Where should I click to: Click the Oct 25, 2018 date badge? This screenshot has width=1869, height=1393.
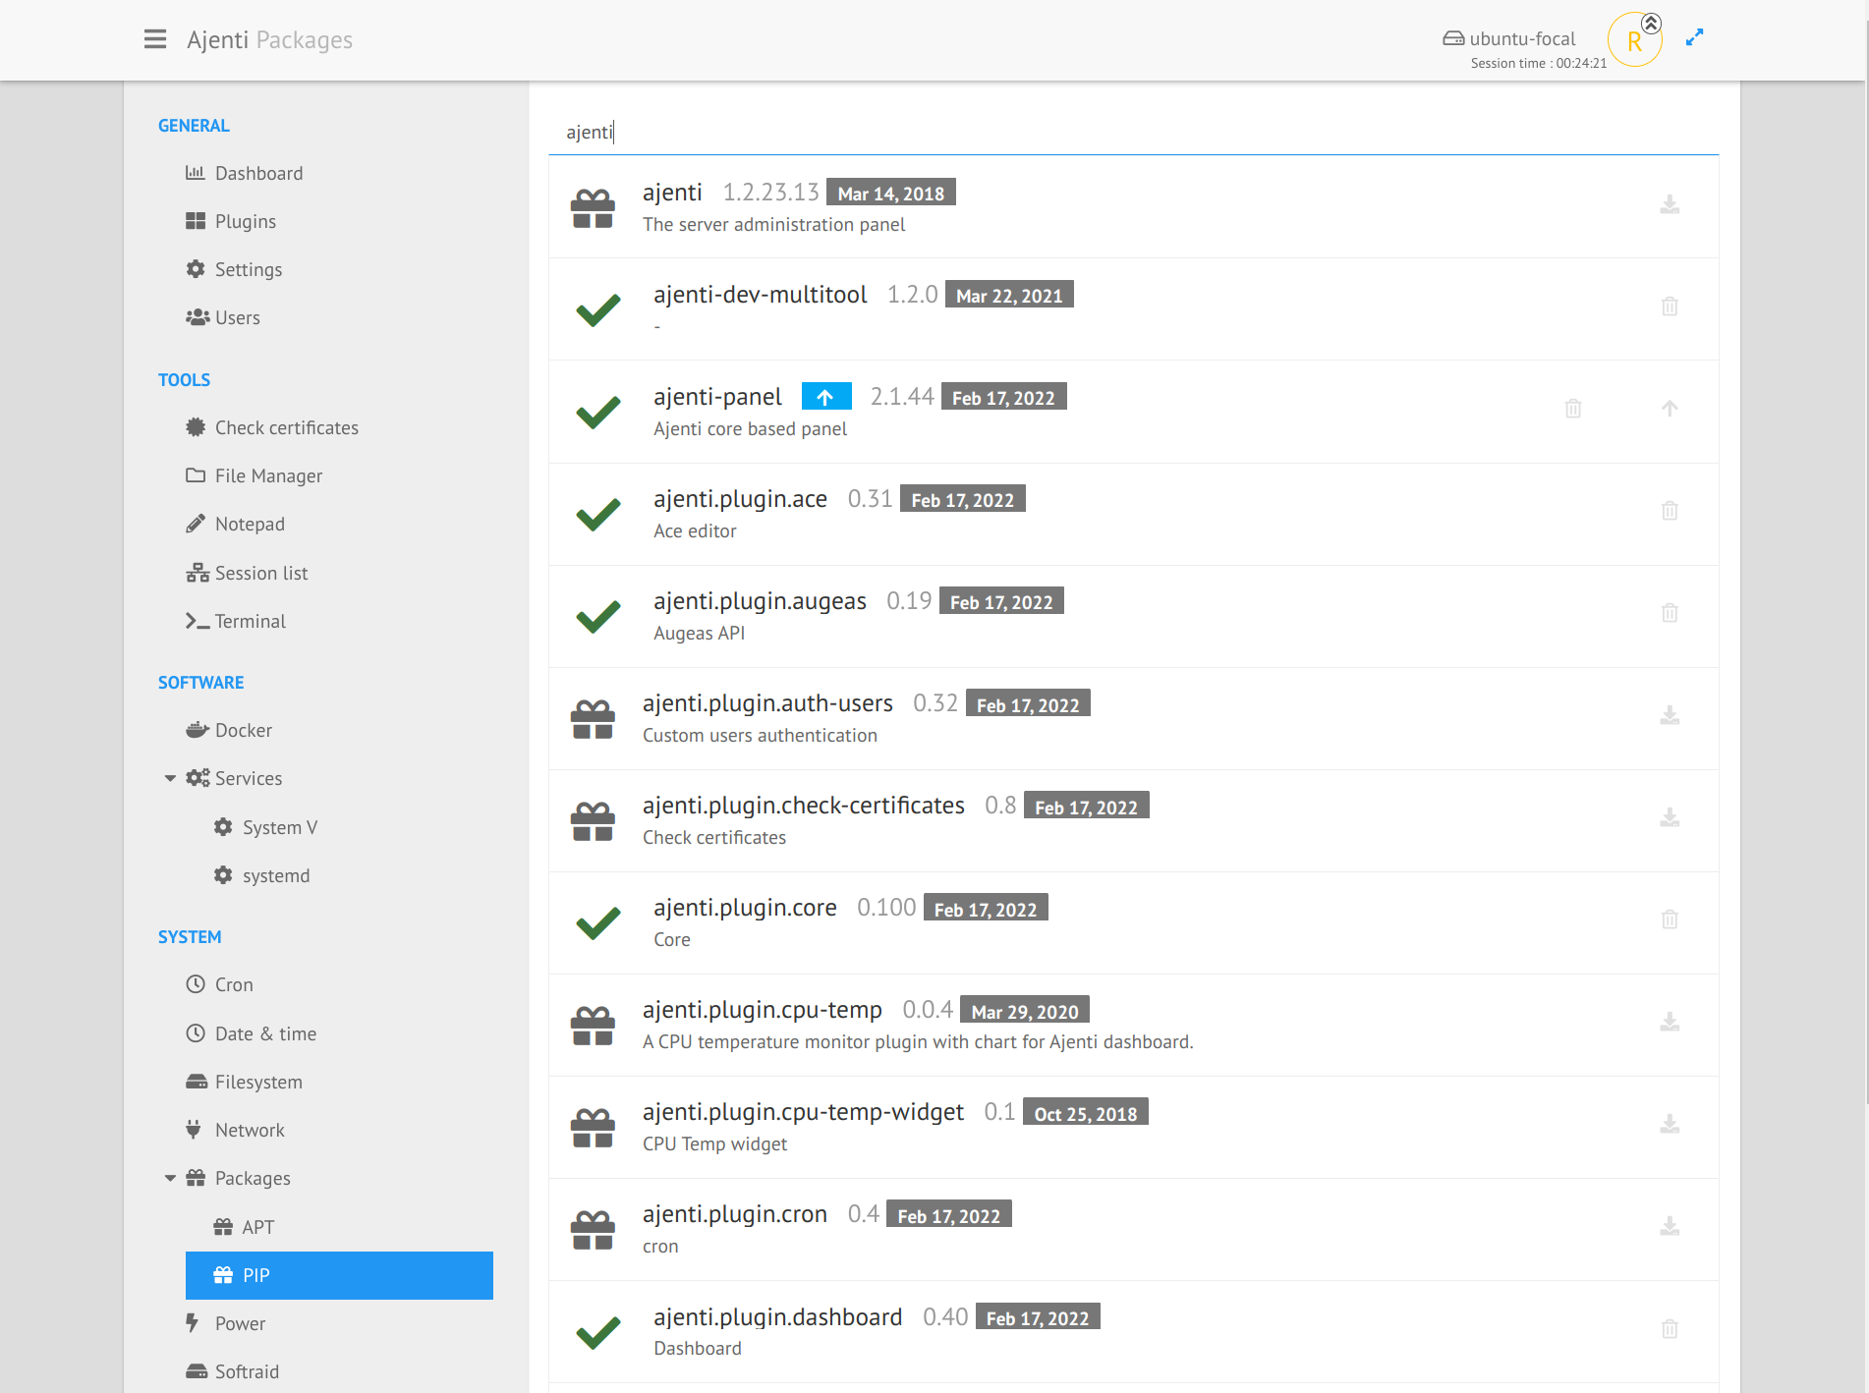click(x=1086, y=1113)
